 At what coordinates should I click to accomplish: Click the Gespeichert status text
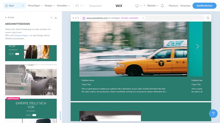tap(95, 6)
